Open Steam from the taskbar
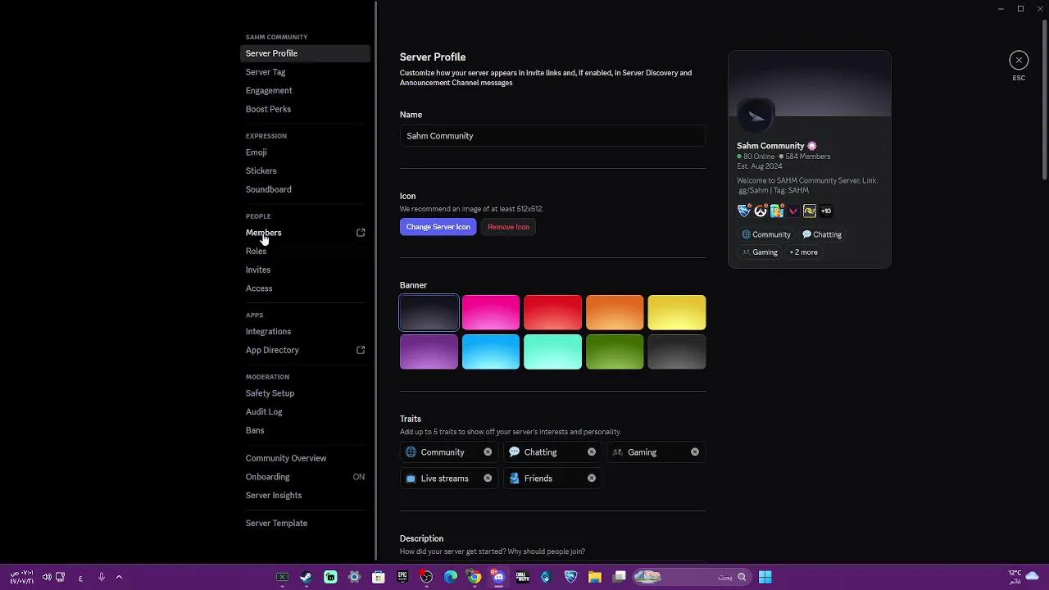The width and height of the screenshot is (1049, 590). click(306, 577)
